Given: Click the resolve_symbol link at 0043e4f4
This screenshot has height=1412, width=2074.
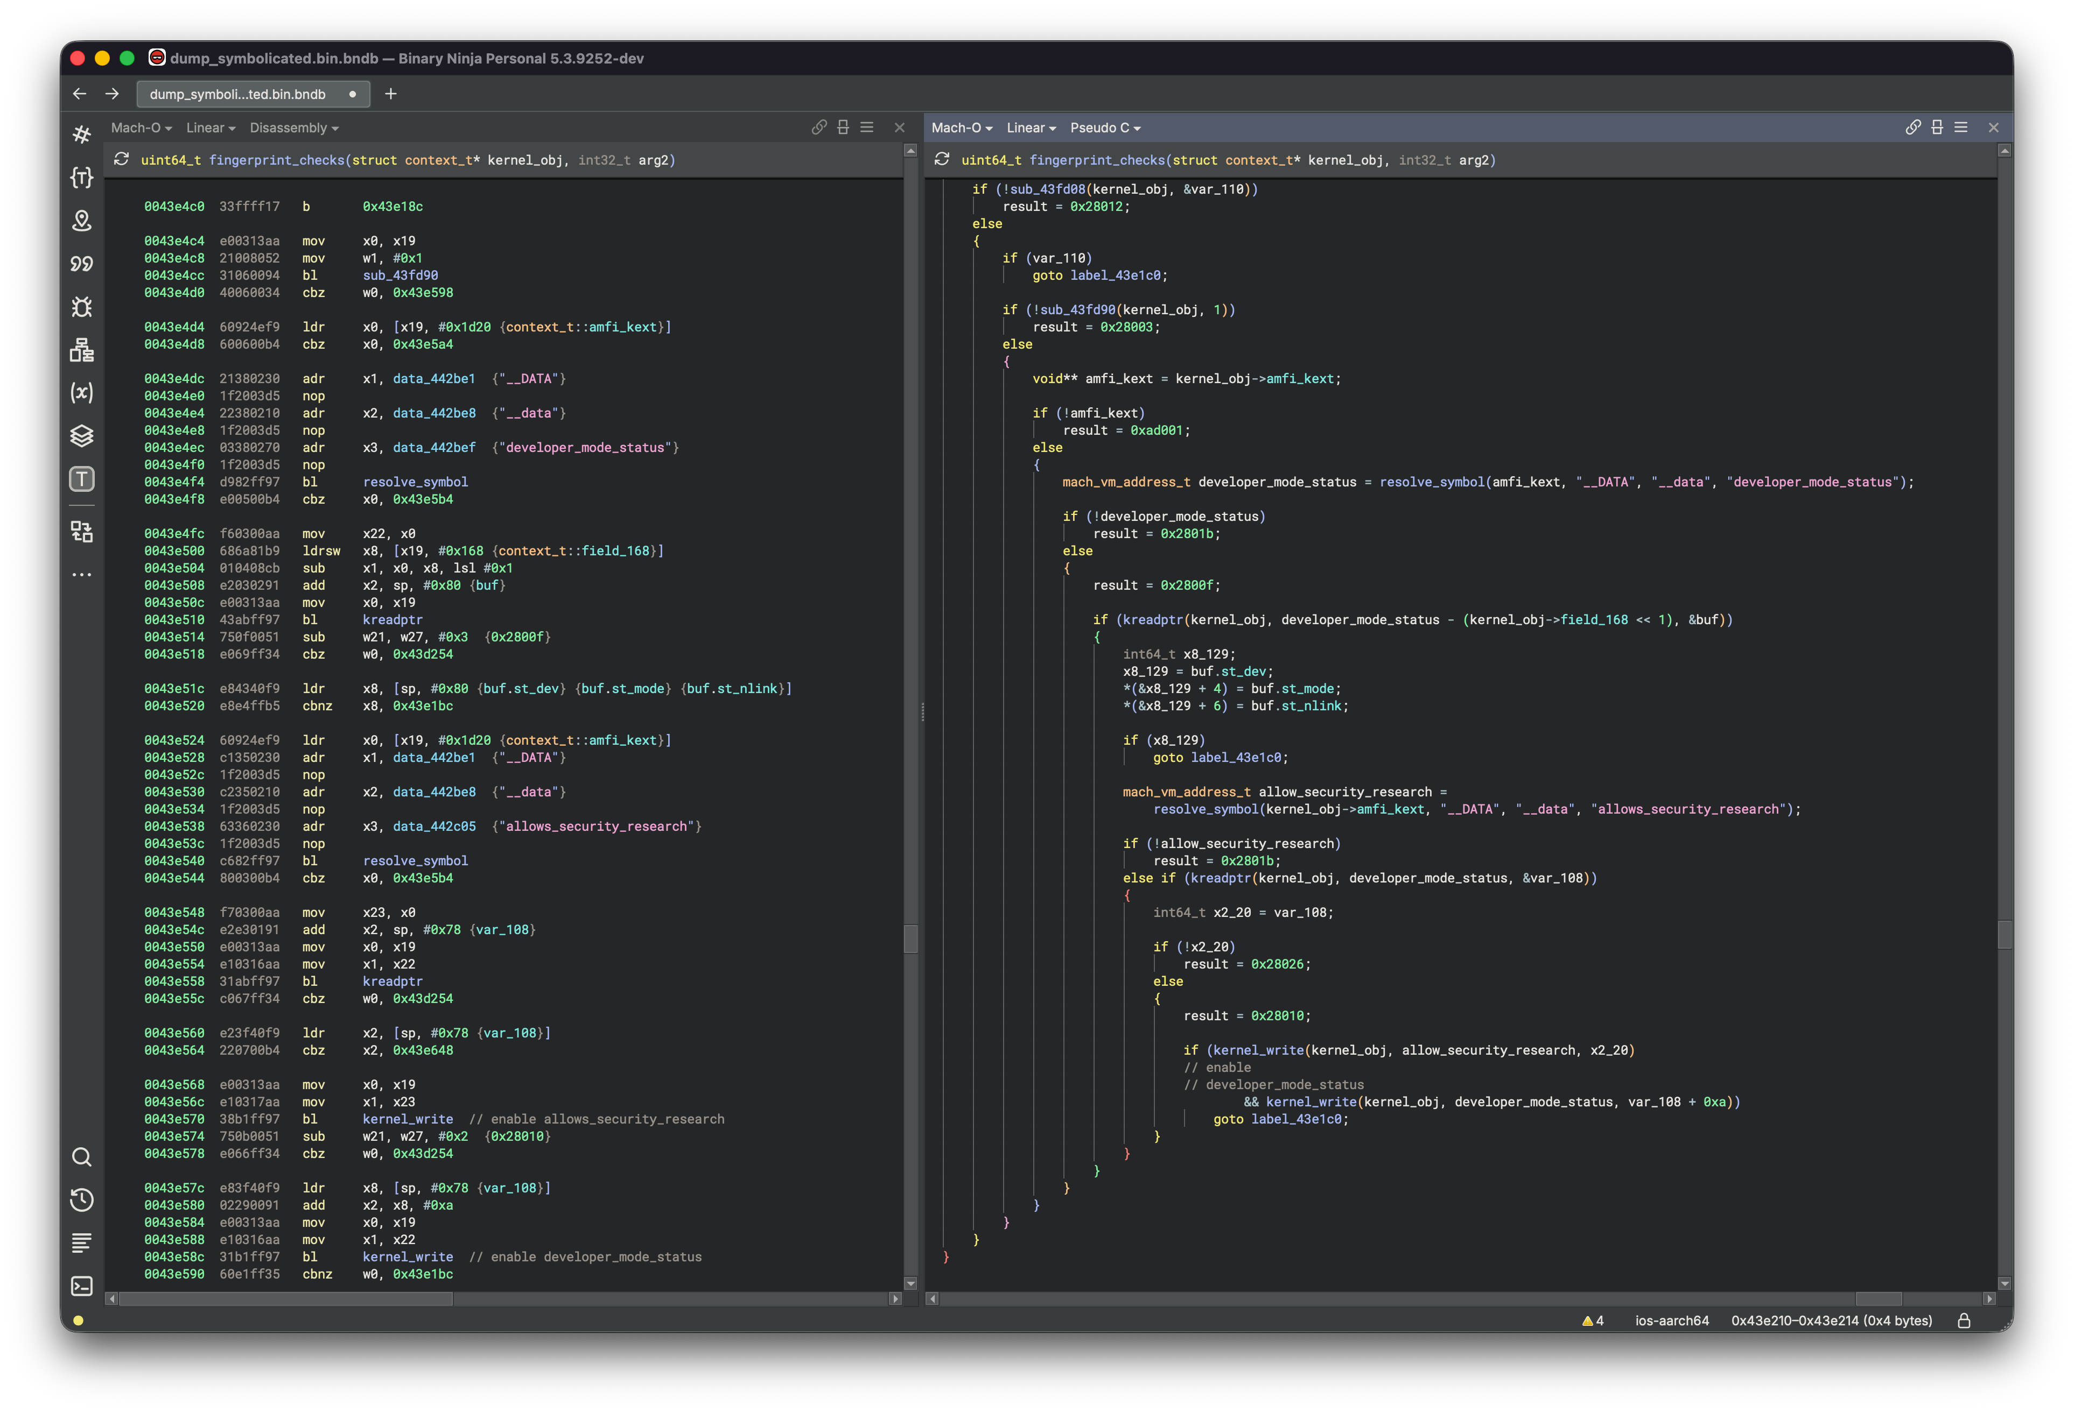Looking at the screenshot, I should tap(415, 482).
